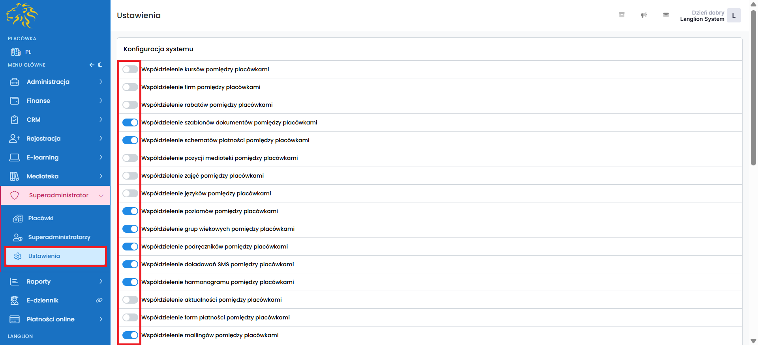Viewport: 758px width, 345px height.
Task: Toggle dark mode with the moon icon
Action: click(100, 65)
